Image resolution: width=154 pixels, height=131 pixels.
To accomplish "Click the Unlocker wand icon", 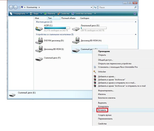I will [94, 72].
